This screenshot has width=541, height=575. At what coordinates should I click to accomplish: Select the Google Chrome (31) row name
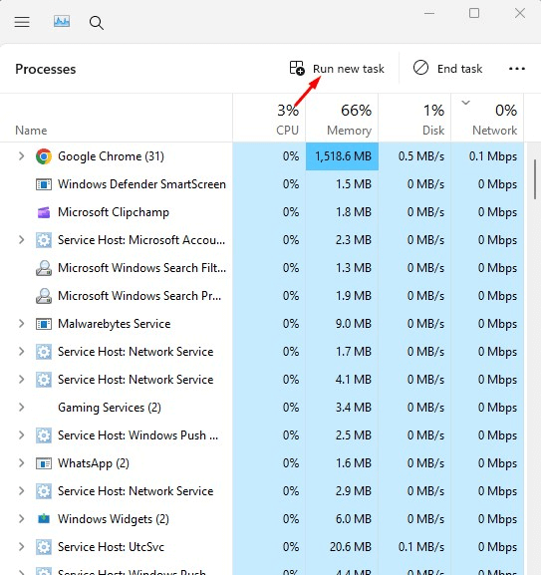(111, 156)
